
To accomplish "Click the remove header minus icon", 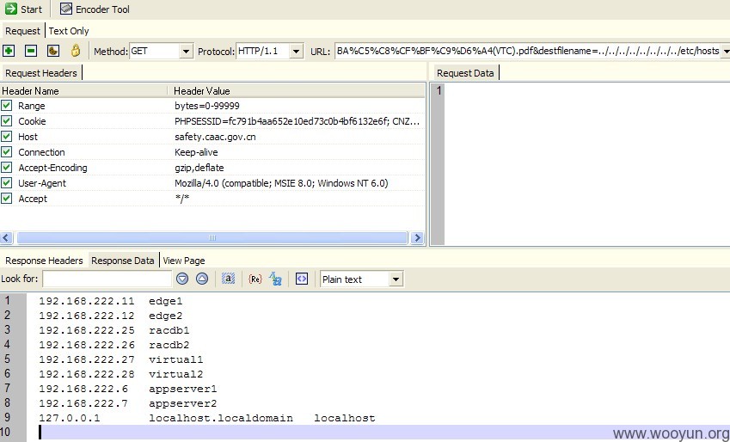I will [31, 51].
